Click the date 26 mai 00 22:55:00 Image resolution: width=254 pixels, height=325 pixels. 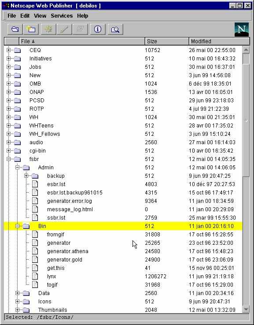tap(212, 50)
